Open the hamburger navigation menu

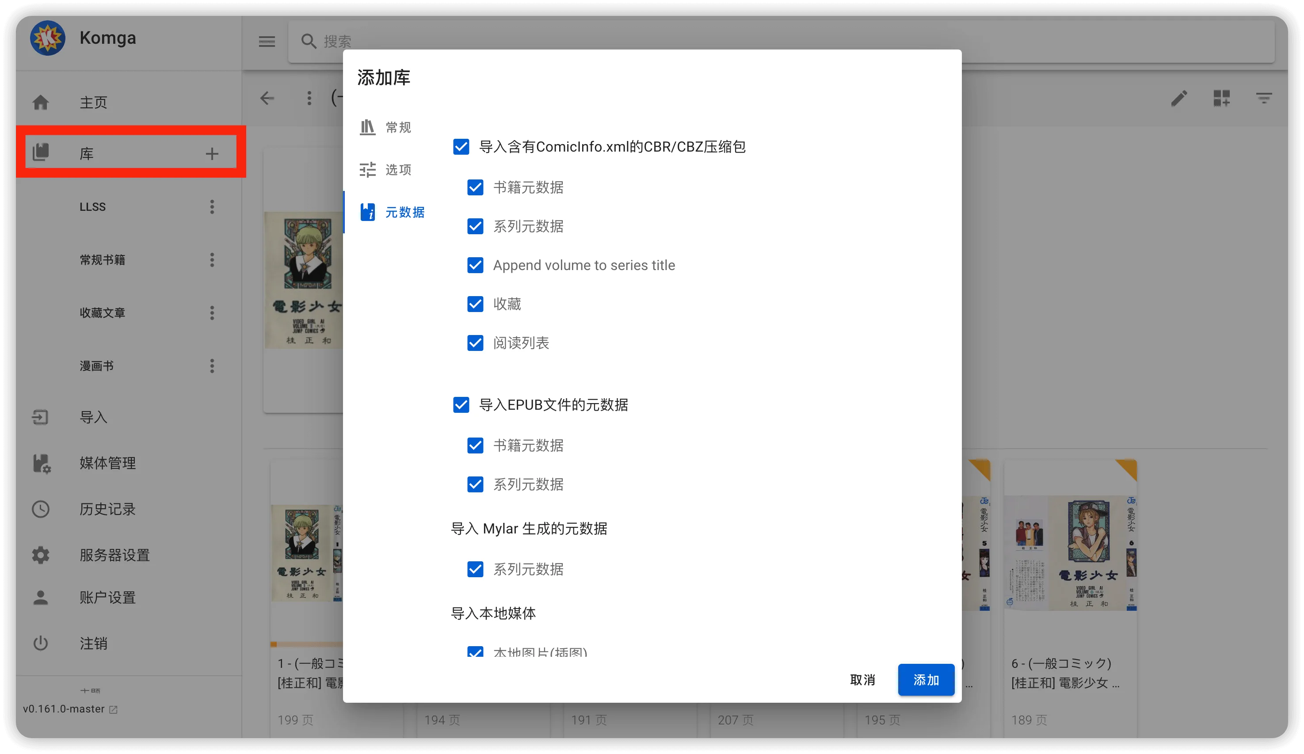pos(267,42)
